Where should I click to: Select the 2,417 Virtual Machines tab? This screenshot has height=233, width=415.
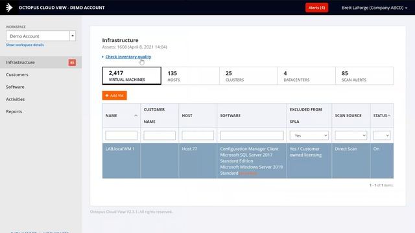132,76
